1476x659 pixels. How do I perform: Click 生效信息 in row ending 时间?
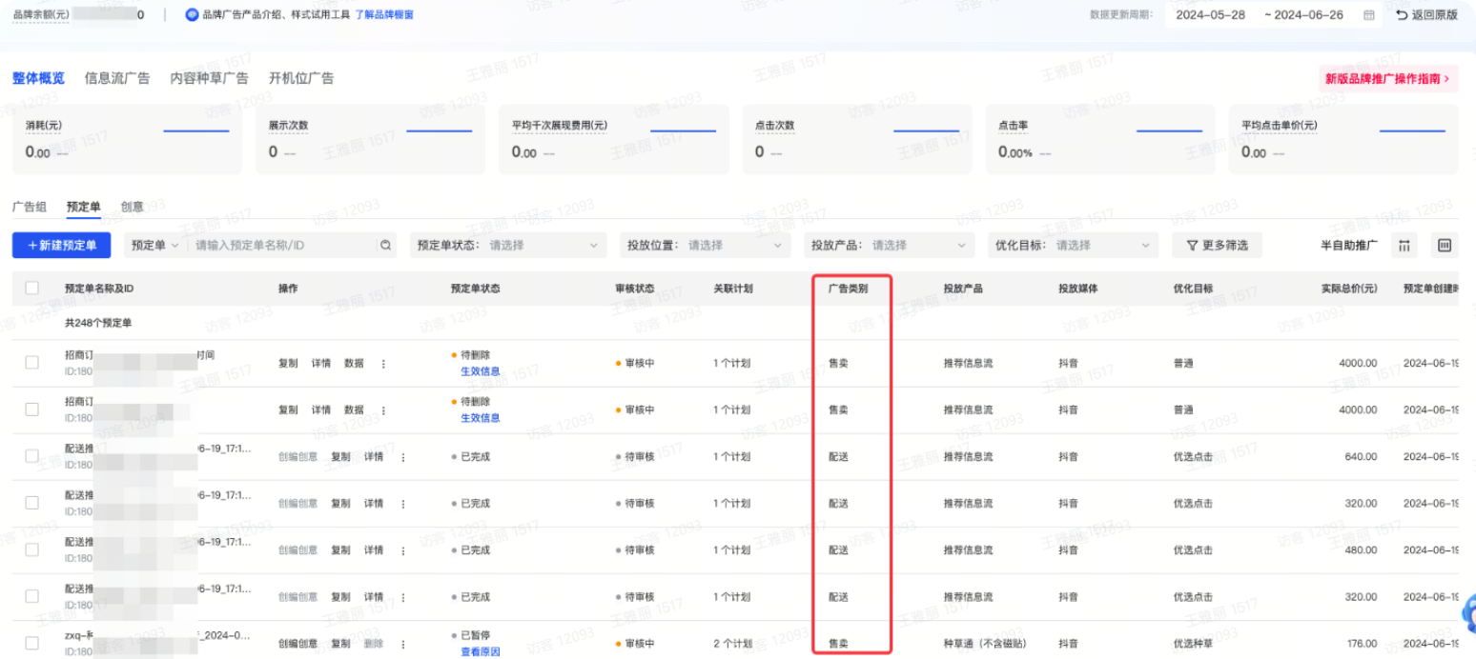(x=481, y=371)
